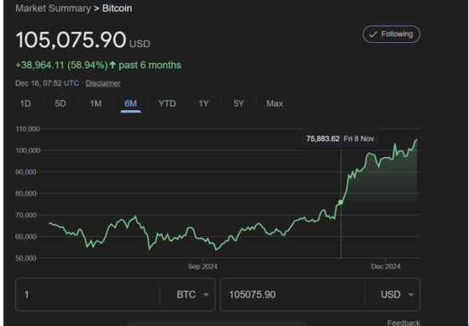The height and width of the screenshot is (326, 469).
Task: Open the USD currency dropdown
Action: [398, 295]
